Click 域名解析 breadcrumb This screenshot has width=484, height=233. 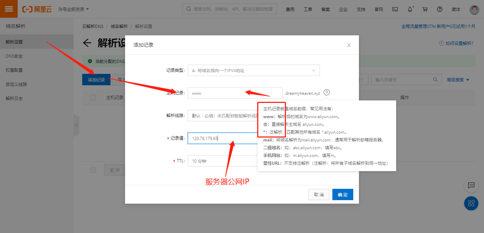(x=119, y=27)
